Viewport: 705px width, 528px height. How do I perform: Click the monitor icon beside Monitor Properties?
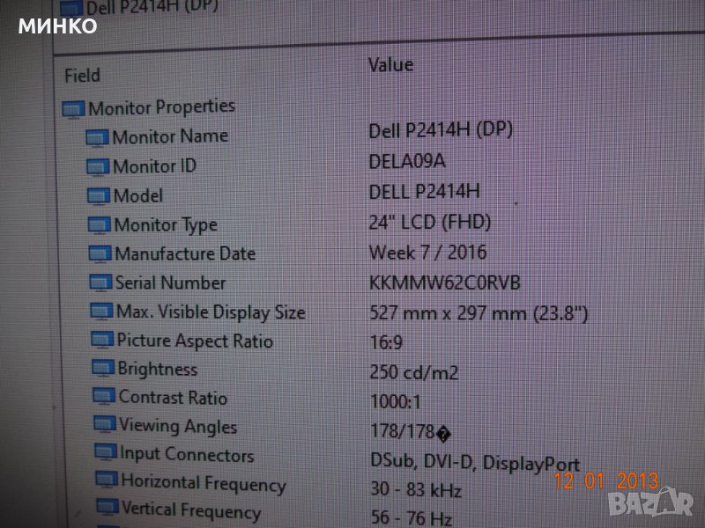click(73, 110)
